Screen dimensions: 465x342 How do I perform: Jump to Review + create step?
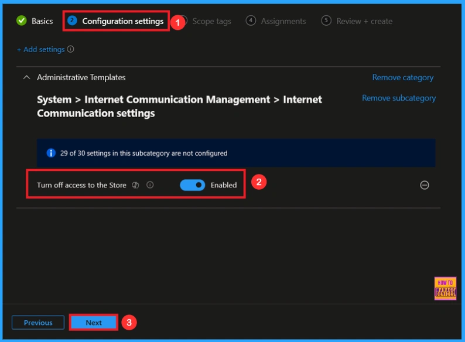tap(364, 21)
